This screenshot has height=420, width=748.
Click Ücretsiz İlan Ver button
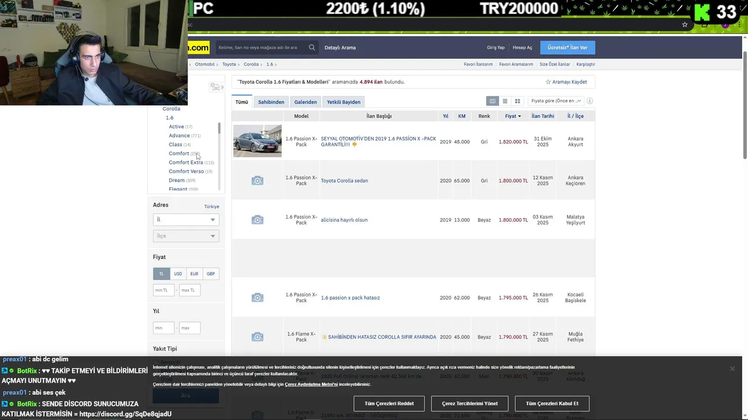[x=567, y=48]
